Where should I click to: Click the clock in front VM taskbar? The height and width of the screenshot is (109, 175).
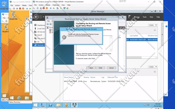158,105
